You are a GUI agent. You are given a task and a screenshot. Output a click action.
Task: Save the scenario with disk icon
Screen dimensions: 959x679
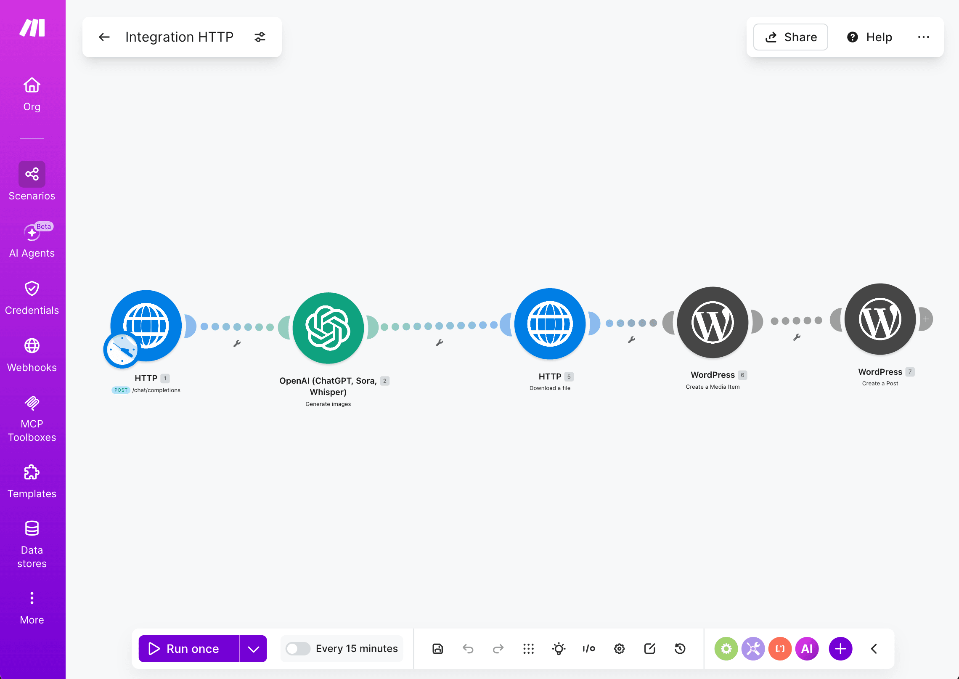(x=437, y=649)
